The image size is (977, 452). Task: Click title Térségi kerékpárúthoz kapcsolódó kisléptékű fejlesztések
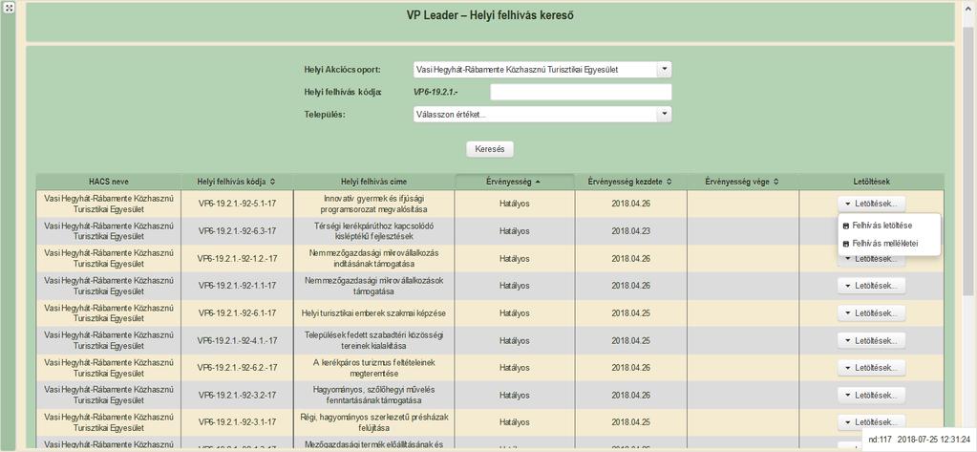click(x=373, y=230)
